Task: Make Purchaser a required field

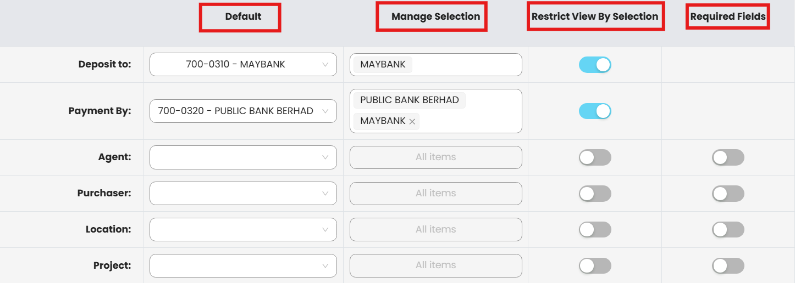Action: coord(728,194)
